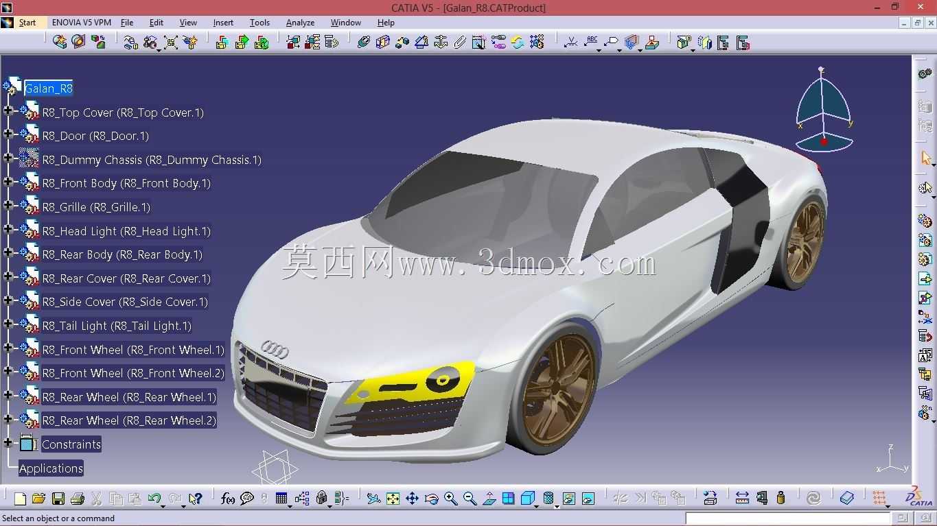Click the Fit All In icon
Viewport: 937px width, 526px height.
393,499
